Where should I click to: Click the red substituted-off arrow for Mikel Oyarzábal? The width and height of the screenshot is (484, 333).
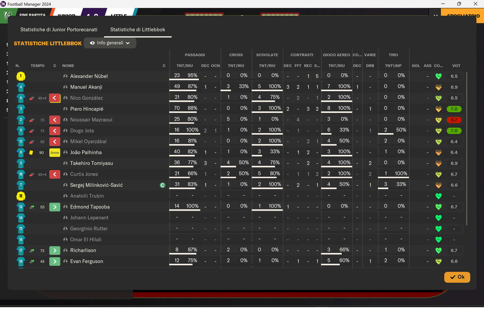55,142
